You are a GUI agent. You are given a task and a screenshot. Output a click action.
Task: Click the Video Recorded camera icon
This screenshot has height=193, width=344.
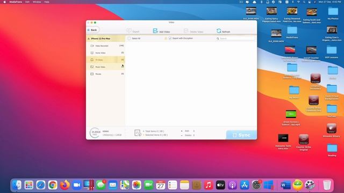click(x=92, y=46)
